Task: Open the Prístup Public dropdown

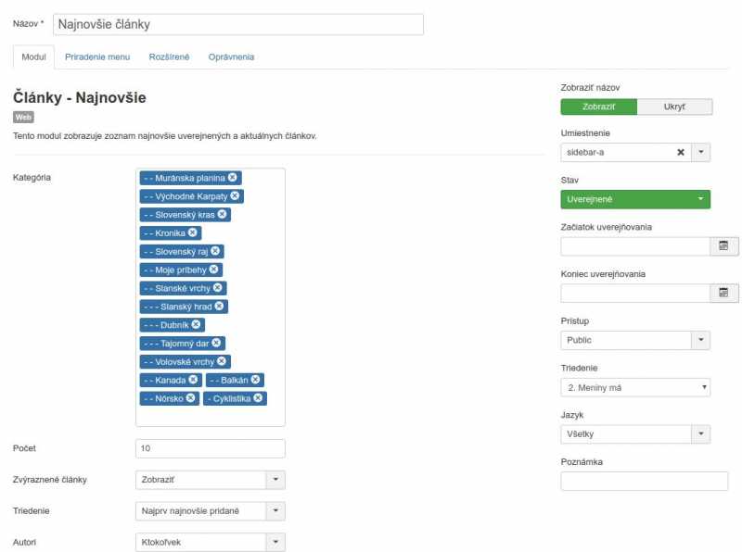Action: click(x=701, y=340)
